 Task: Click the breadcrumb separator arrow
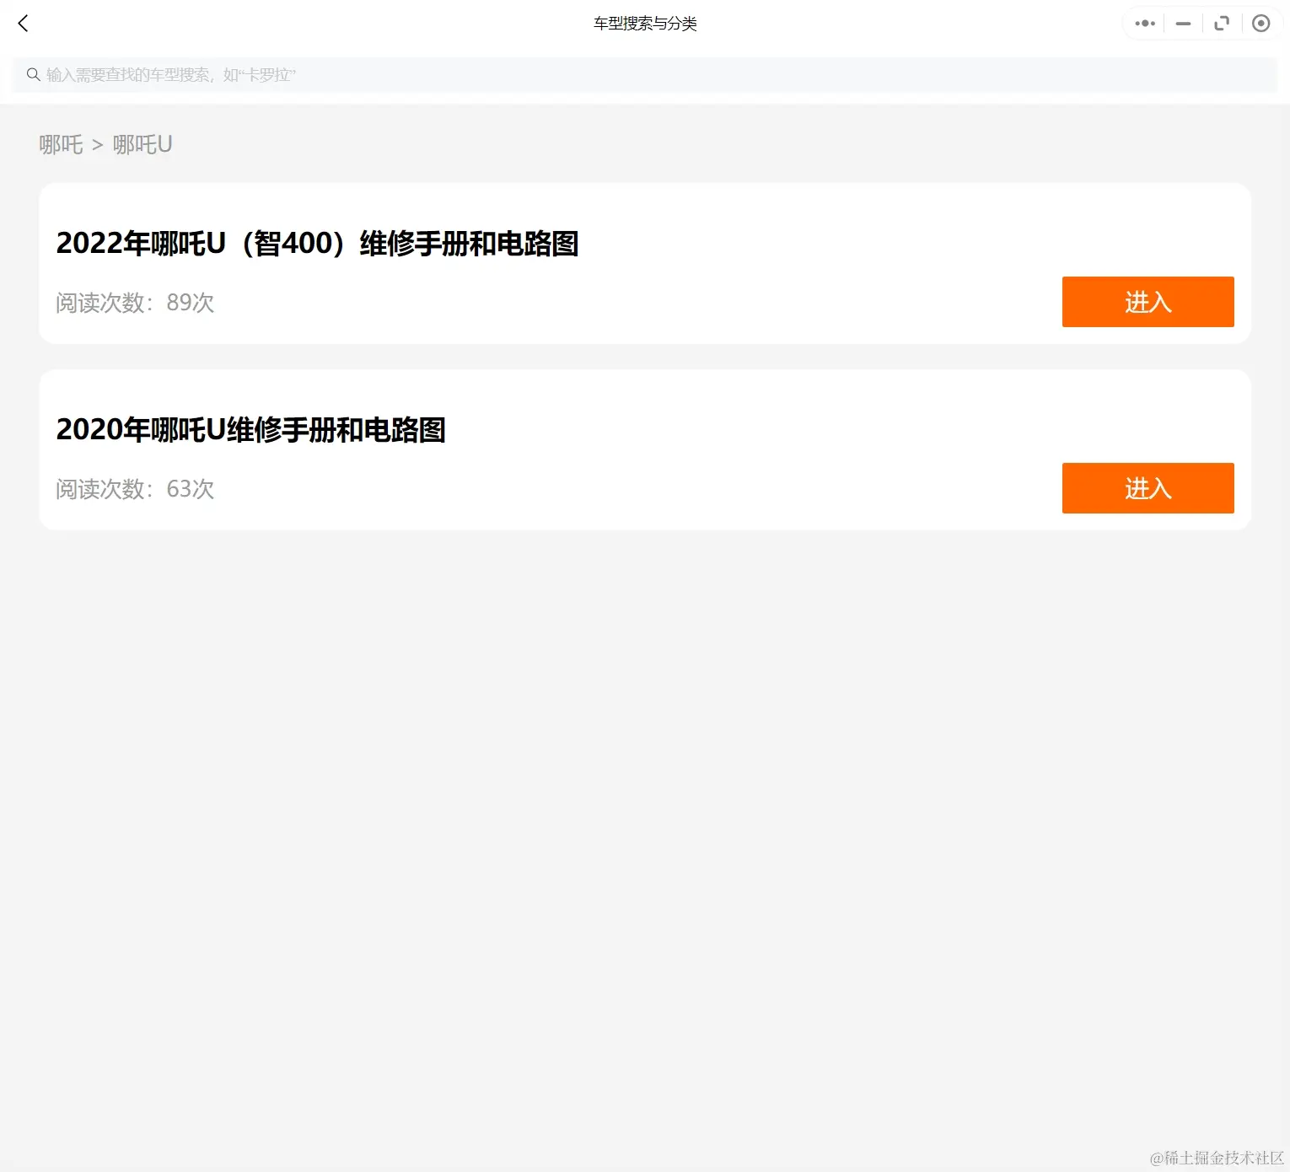point(96,144)
